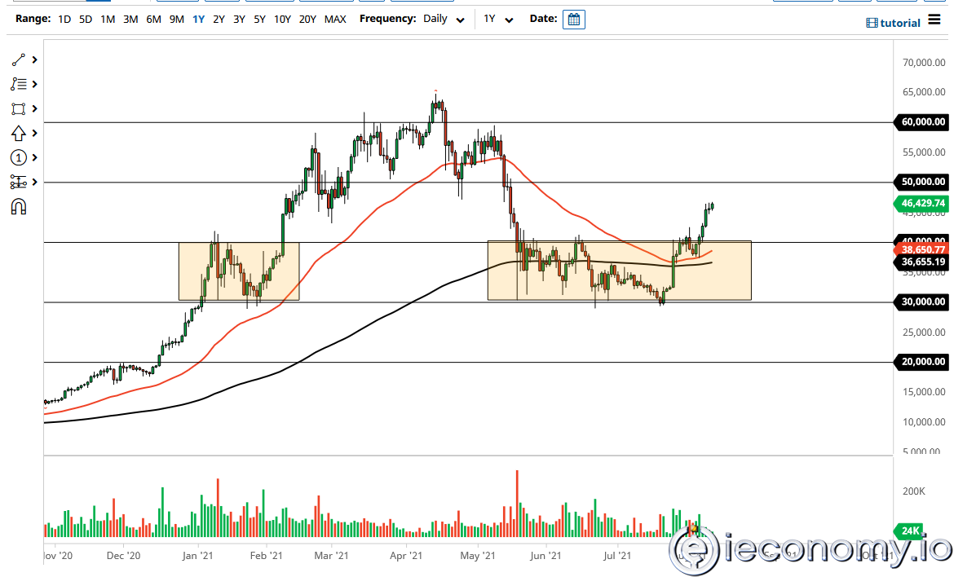Switch chart range to MAX
Screen dimensions: 954x577
click(335, 19)
